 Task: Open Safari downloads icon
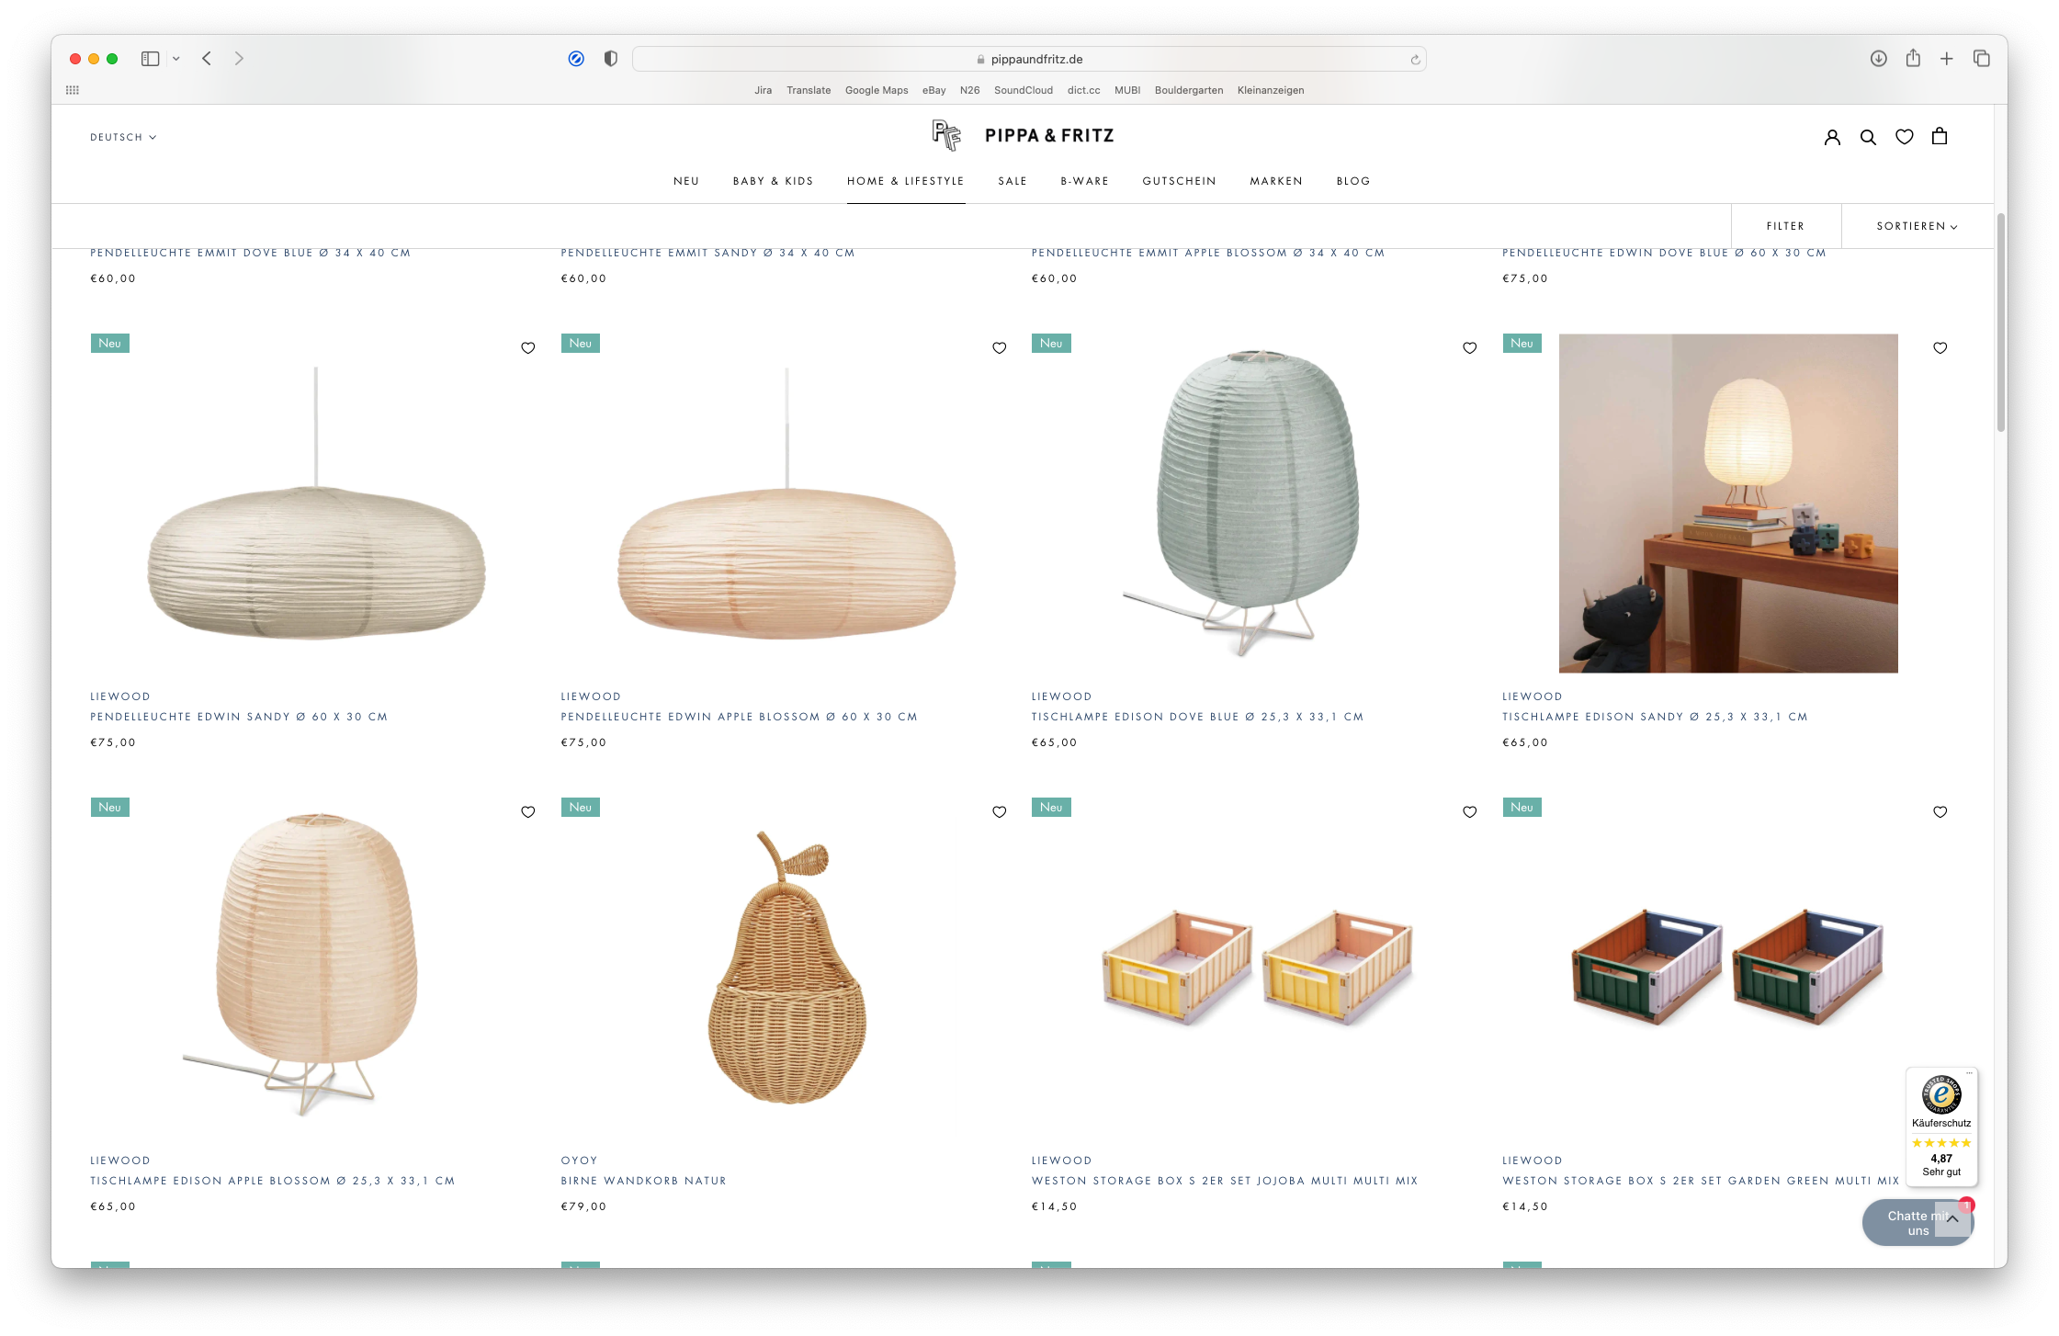[1879, 59]
